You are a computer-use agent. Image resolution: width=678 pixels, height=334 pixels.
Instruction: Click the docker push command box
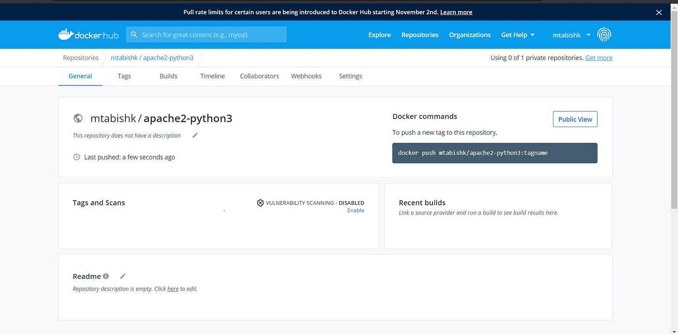[x=495, y=153]
